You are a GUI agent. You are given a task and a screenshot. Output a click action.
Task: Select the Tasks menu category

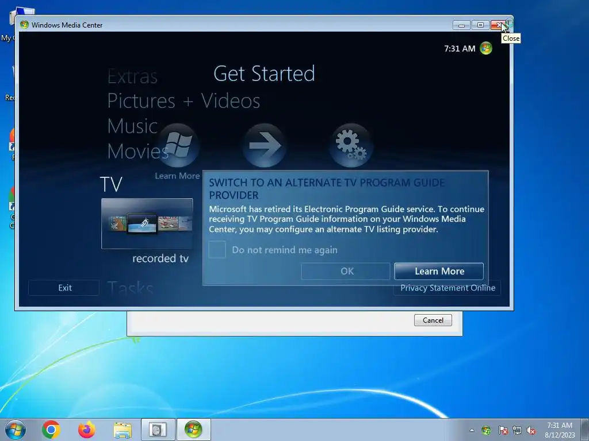[130, 289]
